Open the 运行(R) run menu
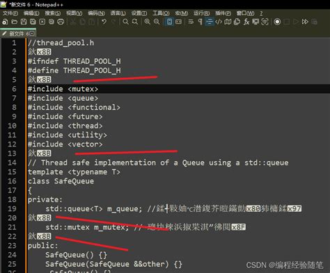The width and height of the screenshot is (330, 273). [x=202, y=13]
